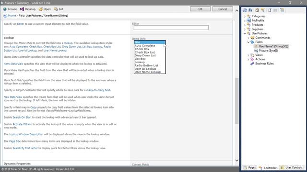The height and width of the screenshot is (172, 307).
Task: Click the Develop Visual Studio icon
Action: [22, 9]
